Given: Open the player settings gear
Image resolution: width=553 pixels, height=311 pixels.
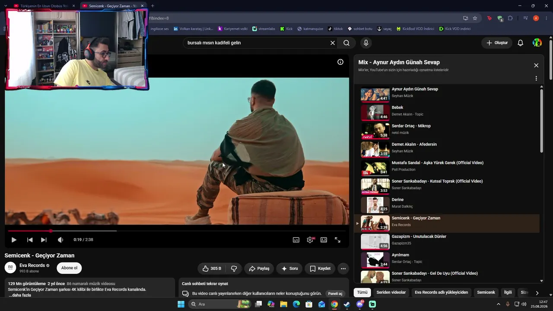Looking at the screenshot, I should [310, 240].
